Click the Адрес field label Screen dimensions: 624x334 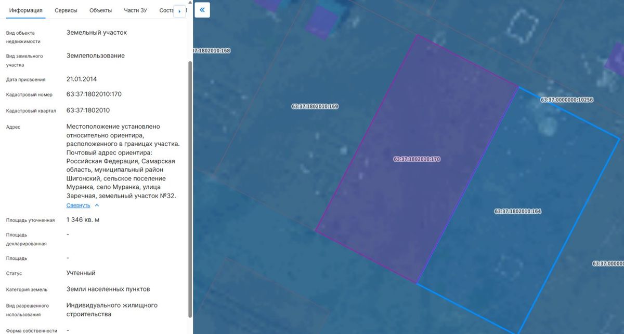click(14, 127)
